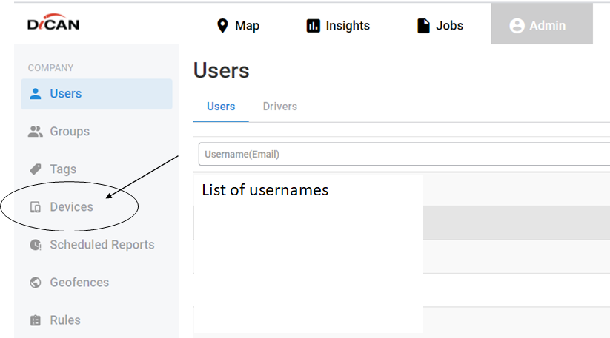Select the Users tab under heading
The image size is (610, 338).
[221, 107]
